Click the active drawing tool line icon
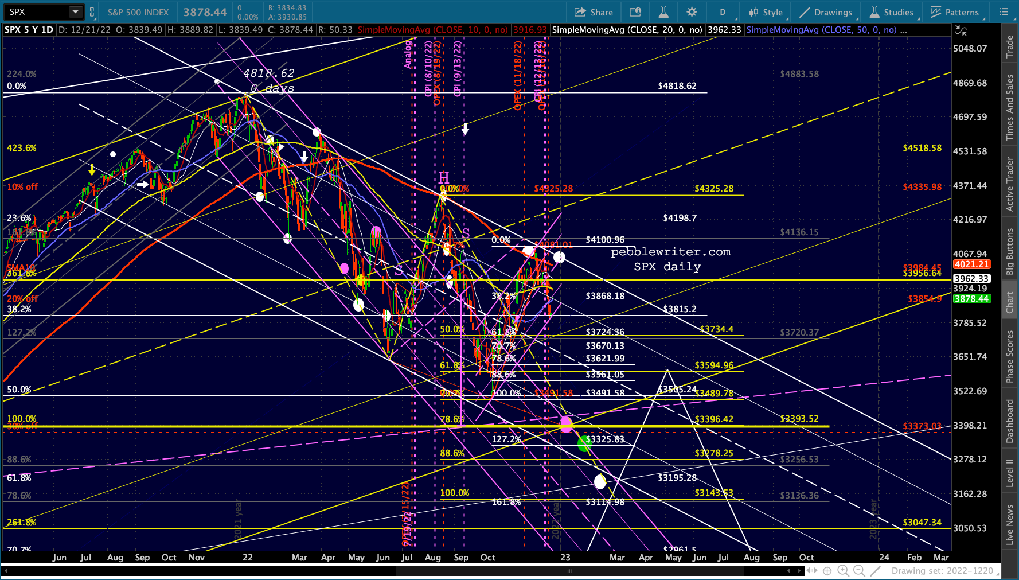The image size is (1019, 580). tap(875, 571)
